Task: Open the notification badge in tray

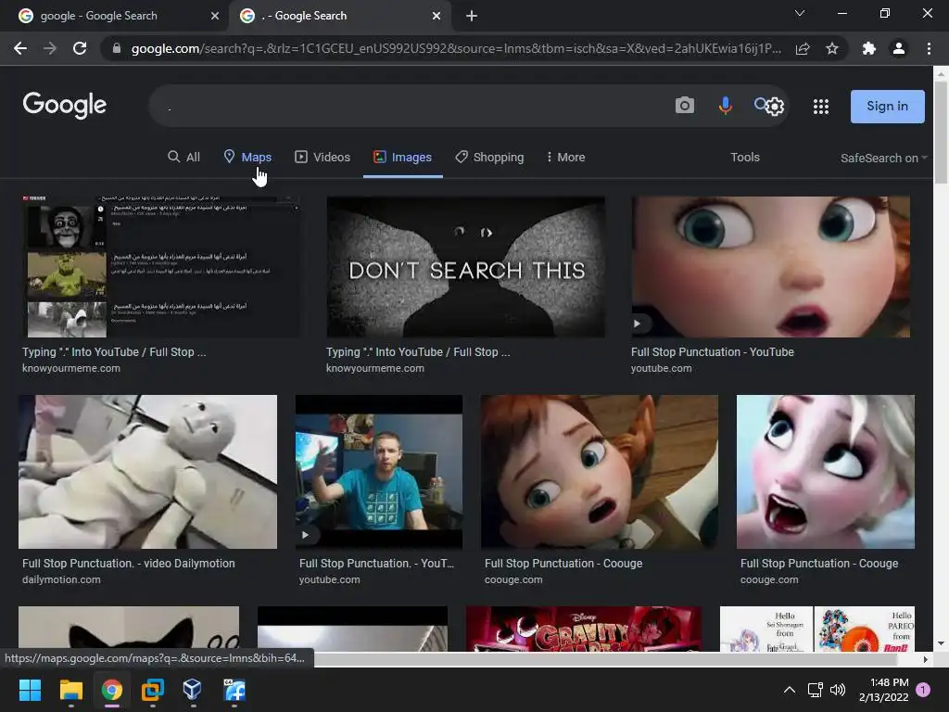Action: coord(924,690)
